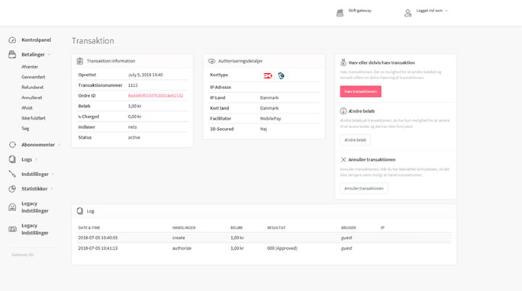The height and width of the screenshot is (291, 522).
Task: Click the Dankort card type icon
Action: pyautogui.click(x=268, y=75)
